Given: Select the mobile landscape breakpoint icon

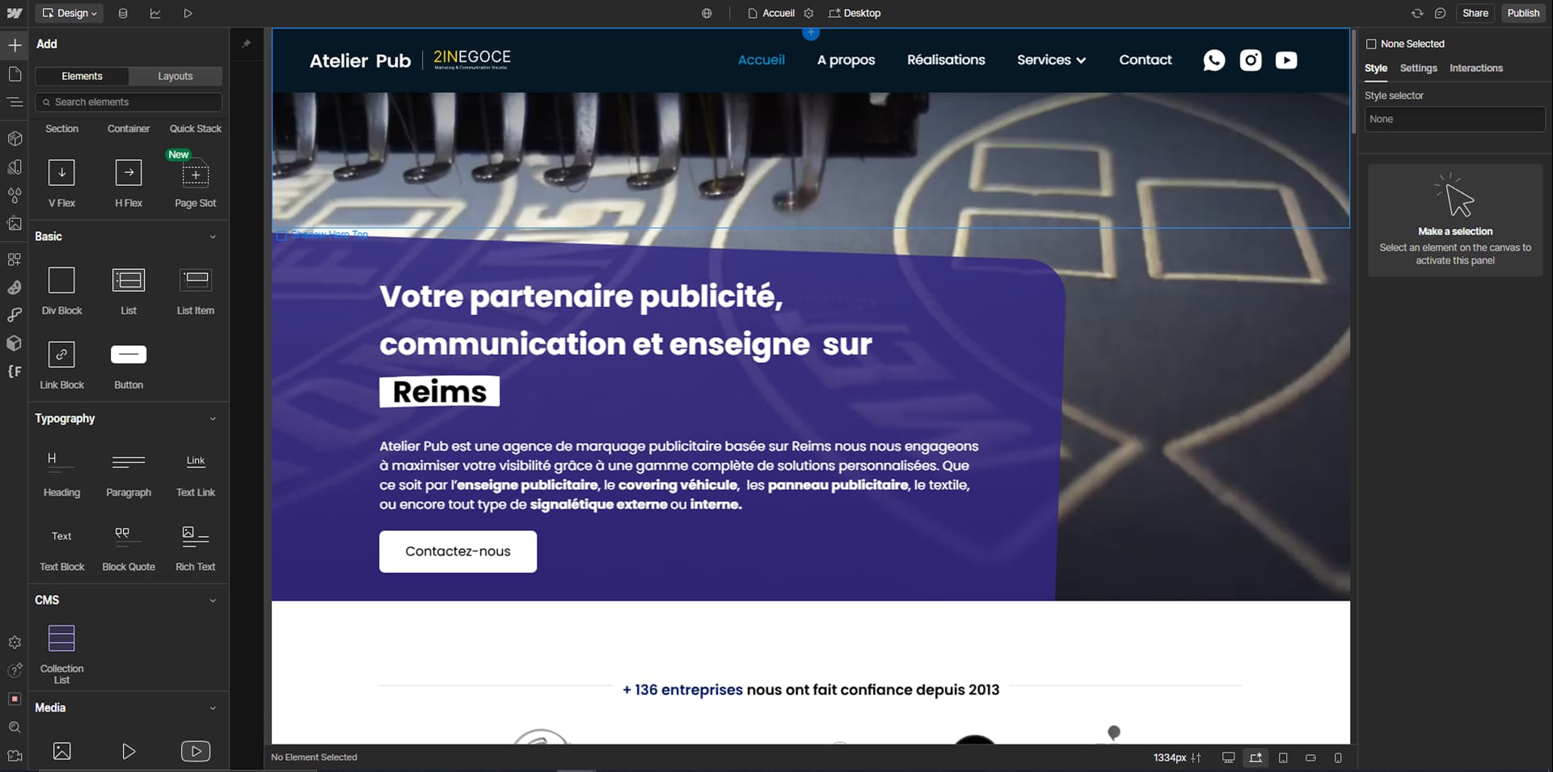Looking at the screenshot, I should pyautogui.click(x=1310, y=757).
